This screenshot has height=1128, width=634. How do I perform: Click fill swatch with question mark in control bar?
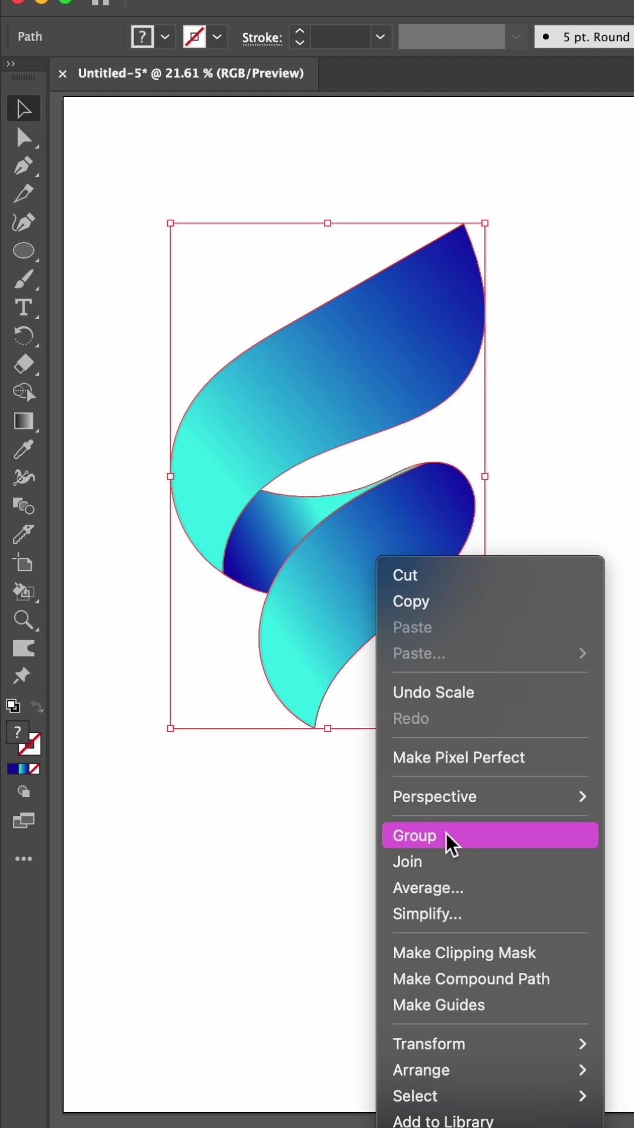[142, 37]
